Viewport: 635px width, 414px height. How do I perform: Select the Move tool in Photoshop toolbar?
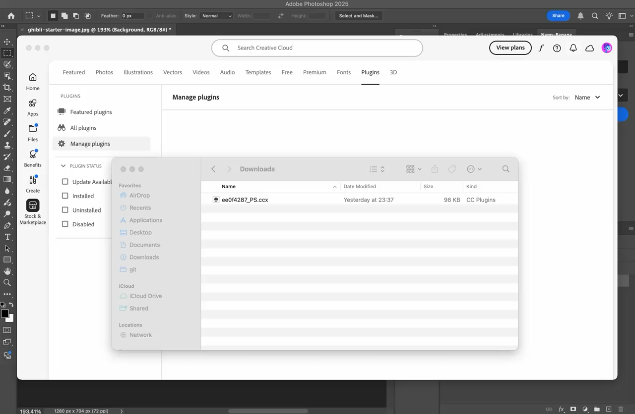pos(7,42)
